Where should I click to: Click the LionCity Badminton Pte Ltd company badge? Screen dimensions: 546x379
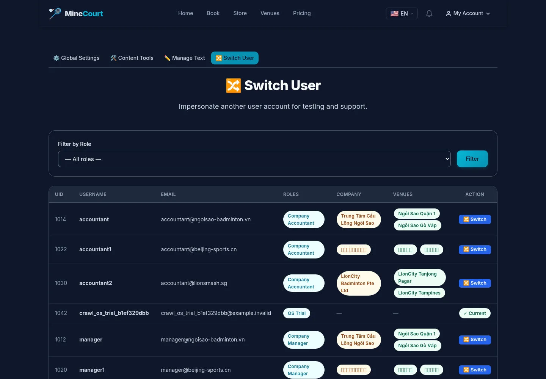coord(358,283)
